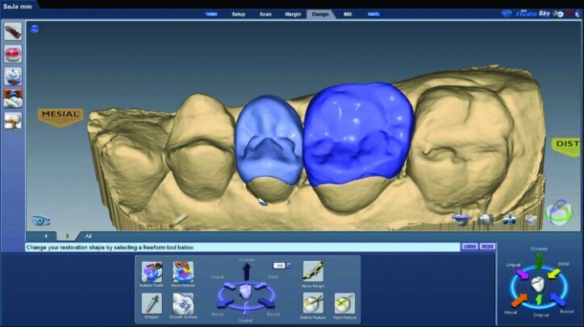Viewport: 584px width, 327px height.
Task: Expand the small blue viewport menu icon
Action: pos(35,29)
